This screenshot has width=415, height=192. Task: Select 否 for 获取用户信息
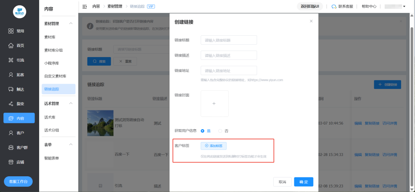pyautogui.click(x=220, y=131)
